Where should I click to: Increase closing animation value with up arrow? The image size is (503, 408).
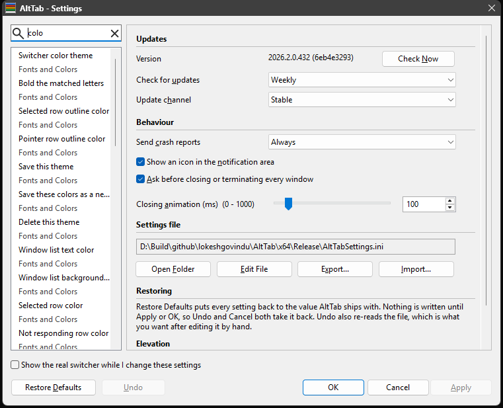449,201
